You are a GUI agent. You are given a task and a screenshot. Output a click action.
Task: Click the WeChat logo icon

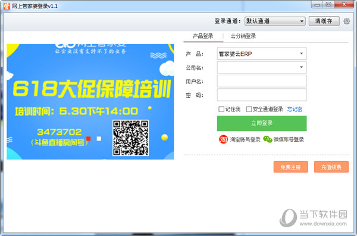[268, 139]
